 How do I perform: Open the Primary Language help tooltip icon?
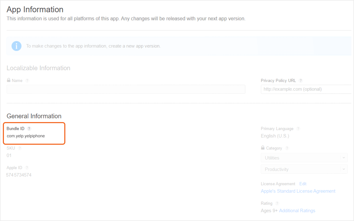(298, 129)
